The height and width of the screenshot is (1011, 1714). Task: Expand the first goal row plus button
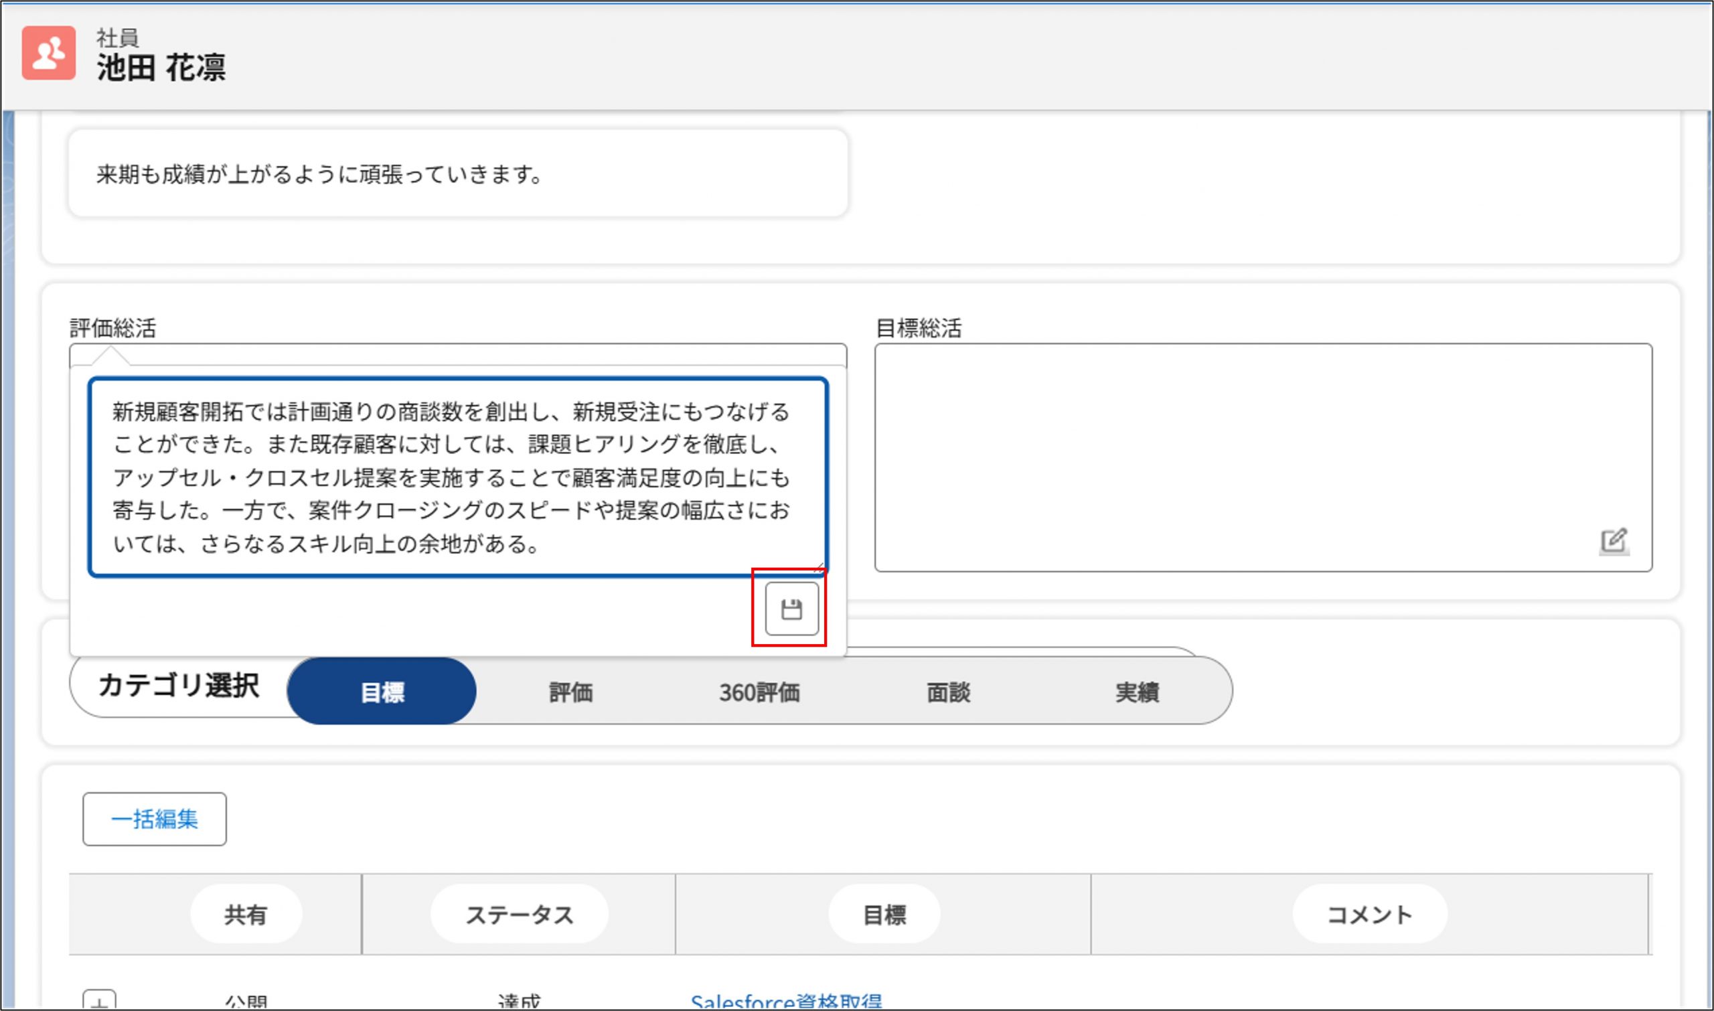[x=100, y=1002]
